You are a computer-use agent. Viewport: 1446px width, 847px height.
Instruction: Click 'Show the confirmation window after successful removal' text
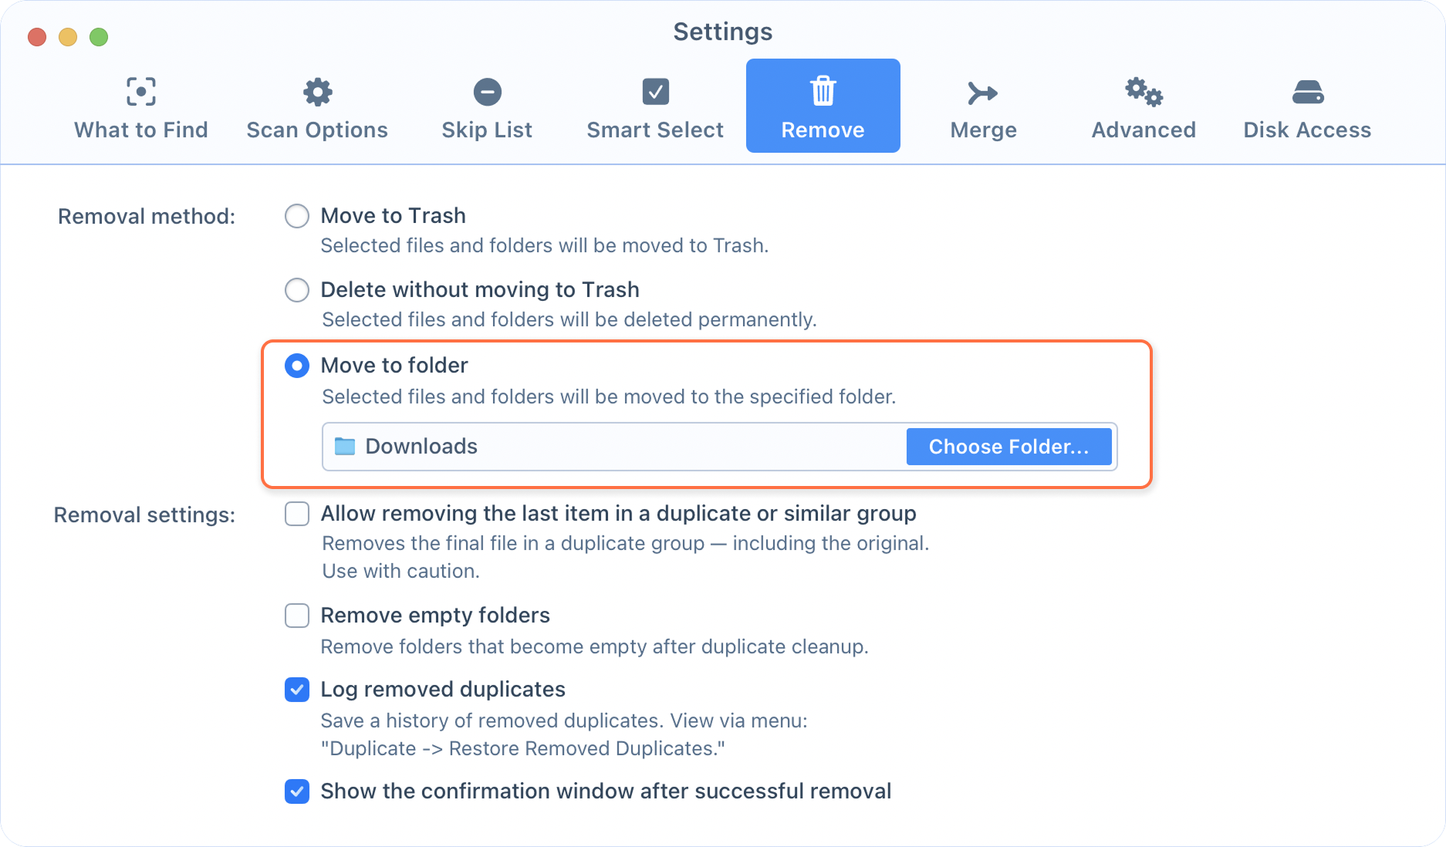click(x=606, y=791)
